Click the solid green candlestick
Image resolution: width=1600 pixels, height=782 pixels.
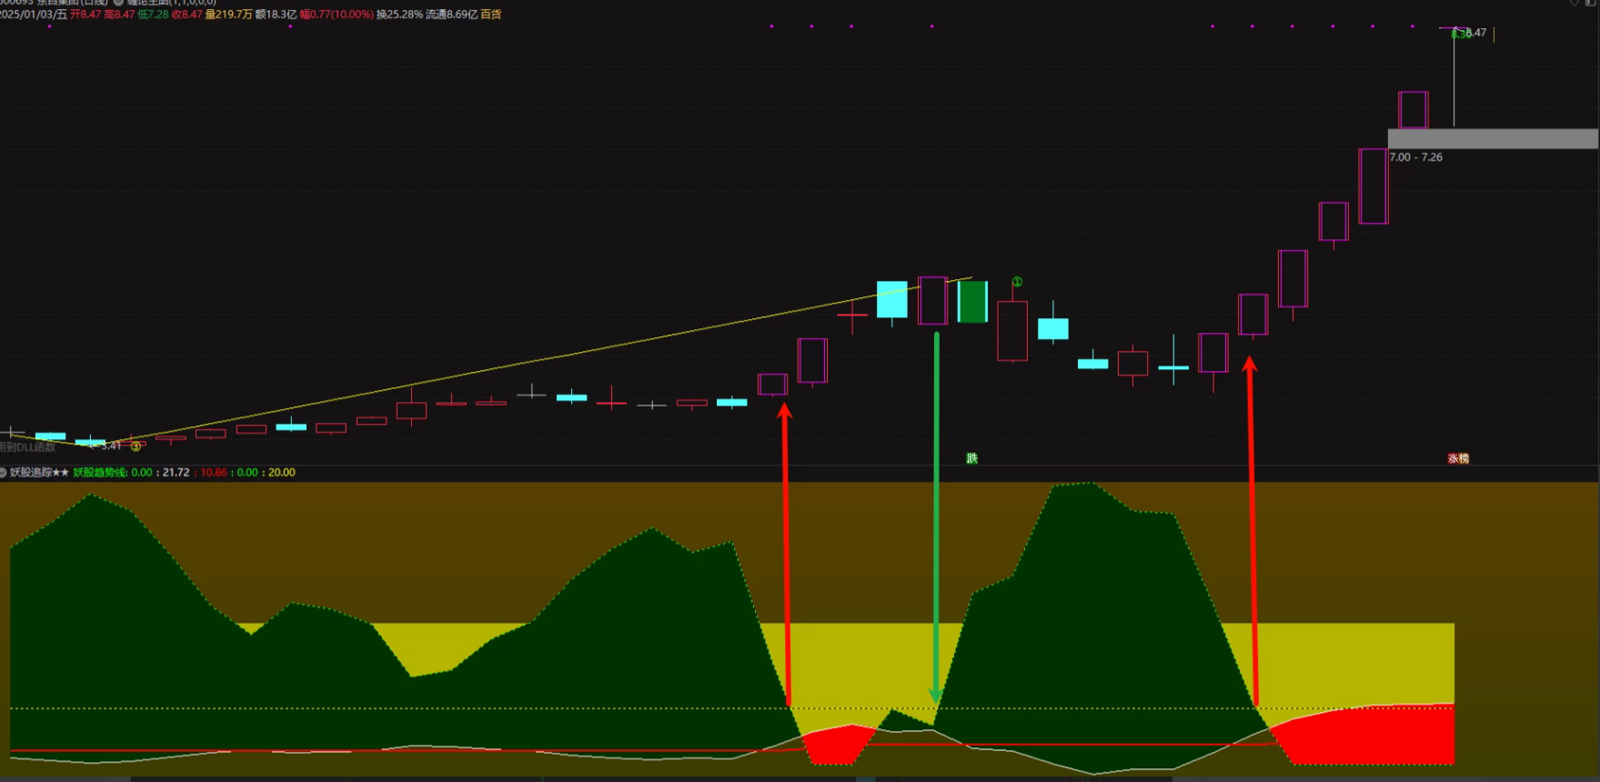click(972, 302)
